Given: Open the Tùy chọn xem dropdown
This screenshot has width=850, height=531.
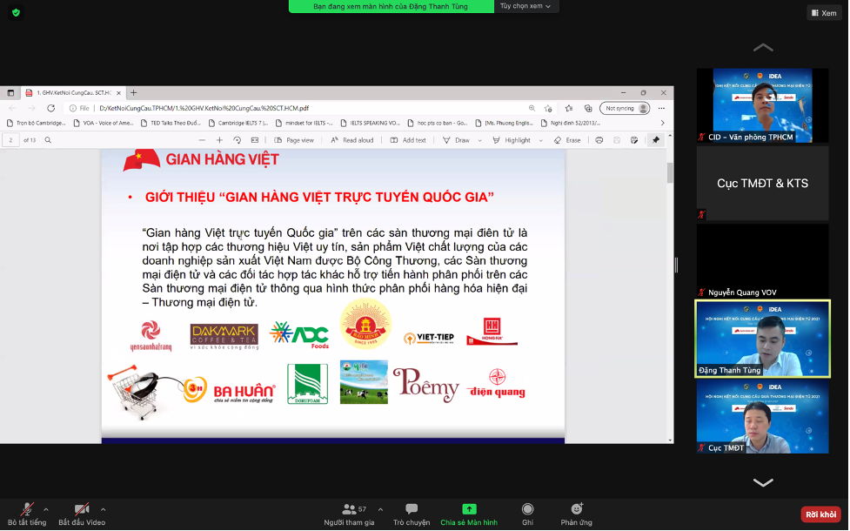Looking at the screenshot, I should coord(525,6).
